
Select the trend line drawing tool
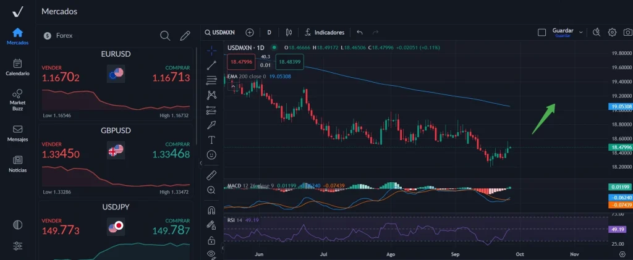tap(212, 64)
